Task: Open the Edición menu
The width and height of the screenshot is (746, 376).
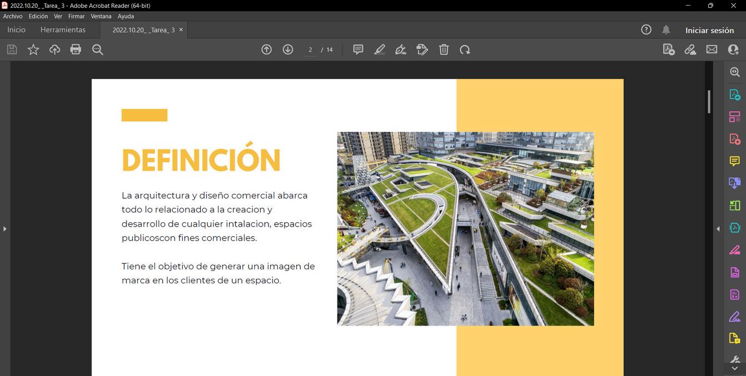Action: tap(38, 16)
